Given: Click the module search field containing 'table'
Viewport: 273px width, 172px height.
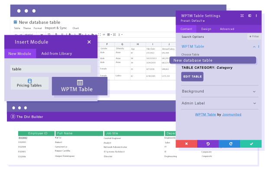Looking at the screenshot, I should pyautogui.click(x=51, y=69).
